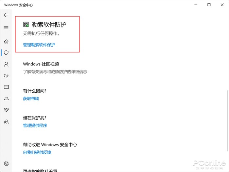Click the vertical scrollbar thumb
This screenshot has width=229, height=172.
(228, 121)
